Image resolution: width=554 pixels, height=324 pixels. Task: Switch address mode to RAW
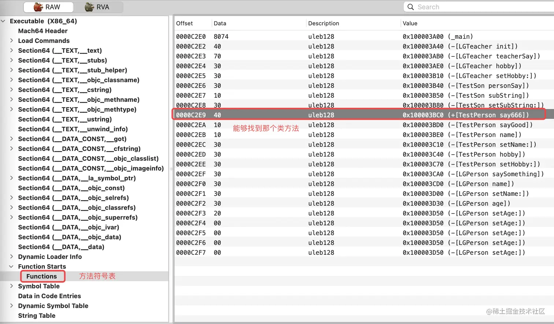48,7
